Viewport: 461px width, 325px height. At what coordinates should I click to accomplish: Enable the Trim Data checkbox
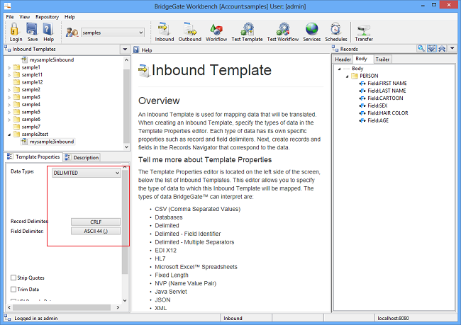13,289
